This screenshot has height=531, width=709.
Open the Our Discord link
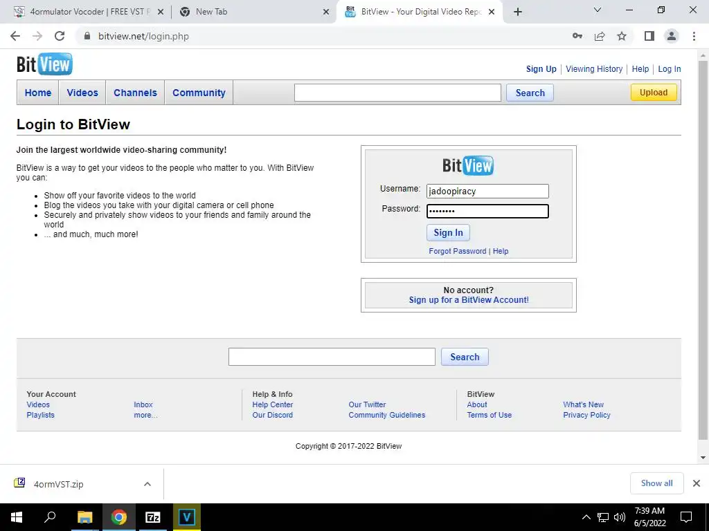pos(273,415)
